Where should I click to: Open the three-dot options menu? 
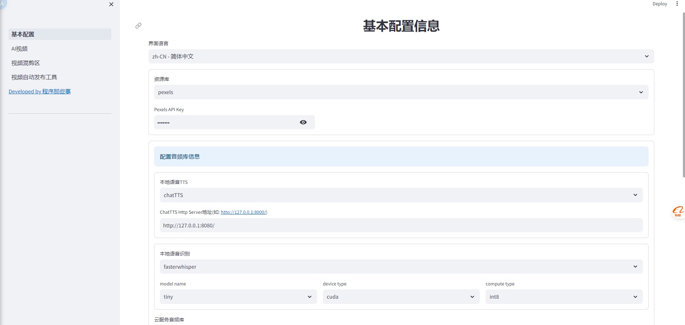point(678,4)
